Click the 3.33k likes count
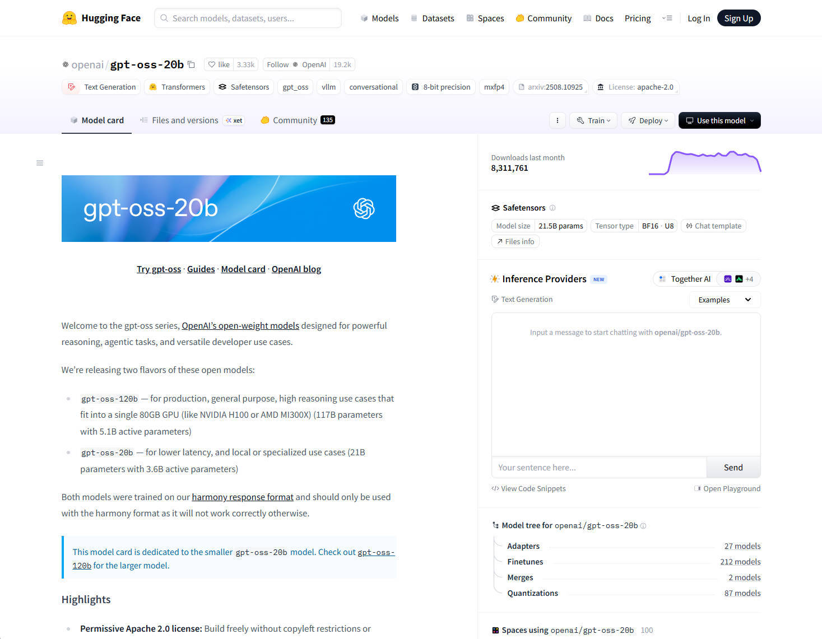Viewport: 822px width, 639px height. coord(245,64)
